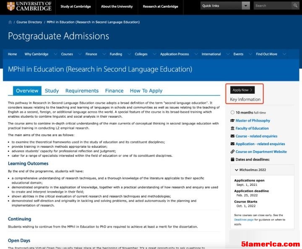302x249 pixels.
Task: Open Colleges navigation item
Action: tap(141, 54)
